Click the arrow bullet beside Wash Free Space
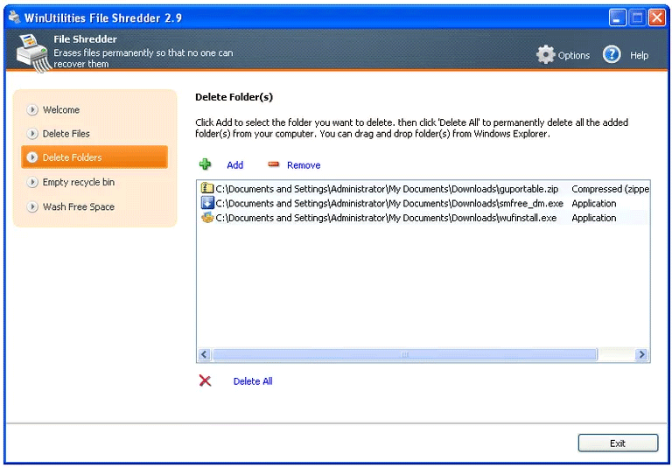The image size is (672, 468). point(32,206)
